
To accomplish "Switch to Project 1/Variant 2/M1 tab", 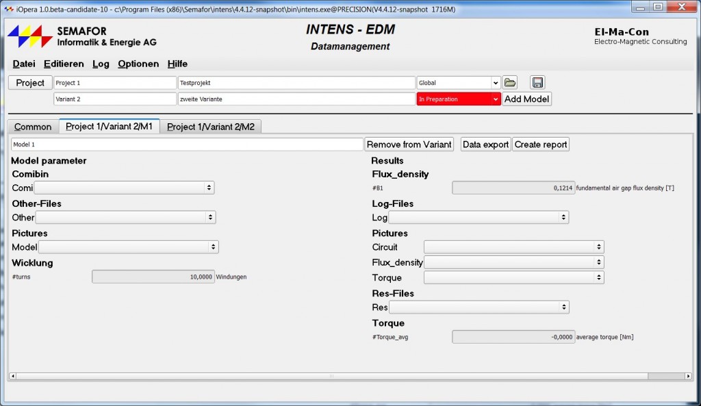I will [x=109, y=127].
